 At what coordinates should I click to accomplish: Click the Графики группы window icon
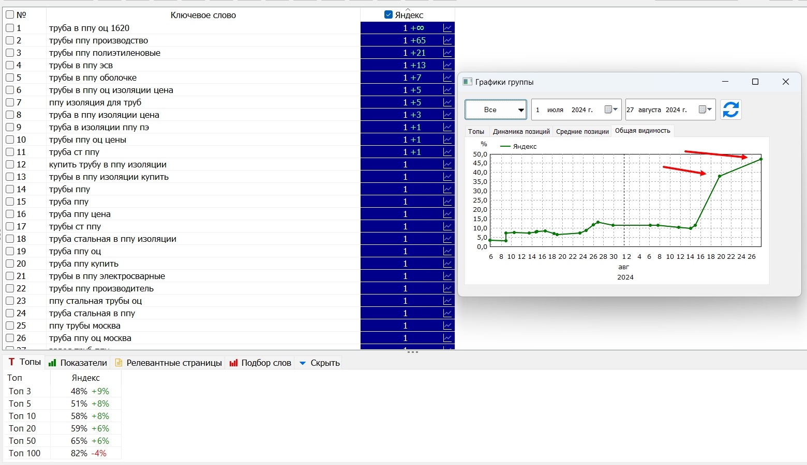point(467,82)
